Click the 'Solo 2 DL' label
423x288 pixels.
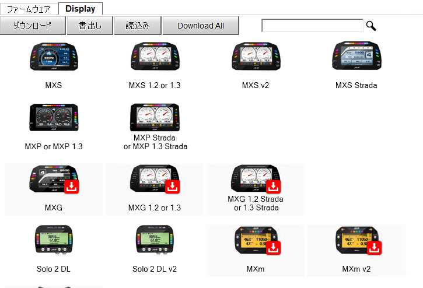coord(54,269)
